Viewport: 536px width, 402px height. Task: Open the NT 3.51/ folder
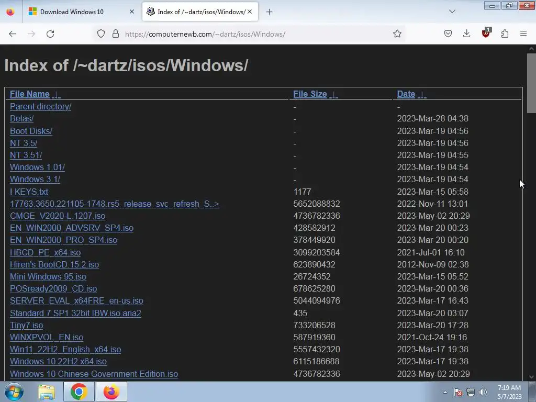click(x=26, y=155)
